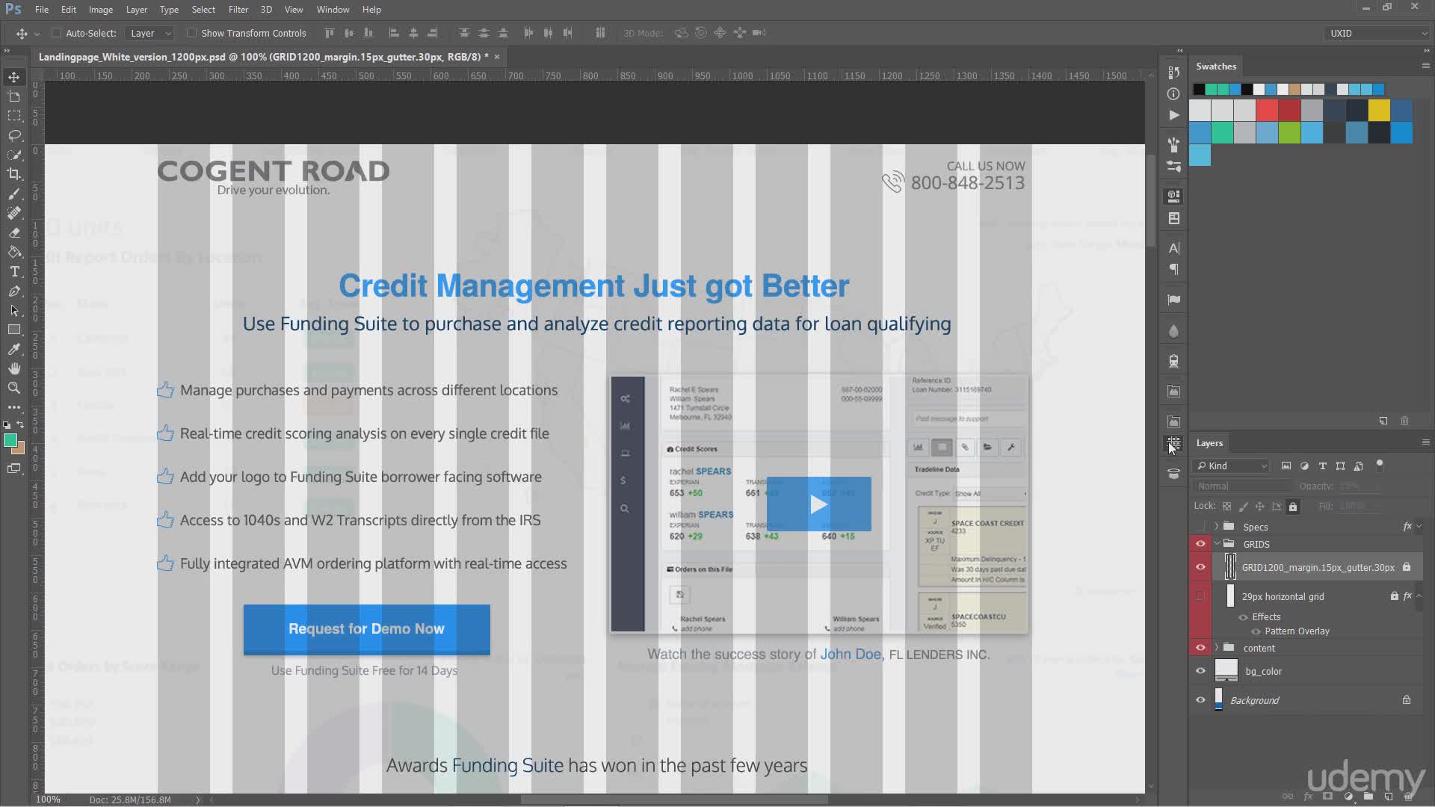Screen dimensions: 1435x807
Task: Click the Request for Demo Now button
Action: pyautogui.click(x=366, y=629)
